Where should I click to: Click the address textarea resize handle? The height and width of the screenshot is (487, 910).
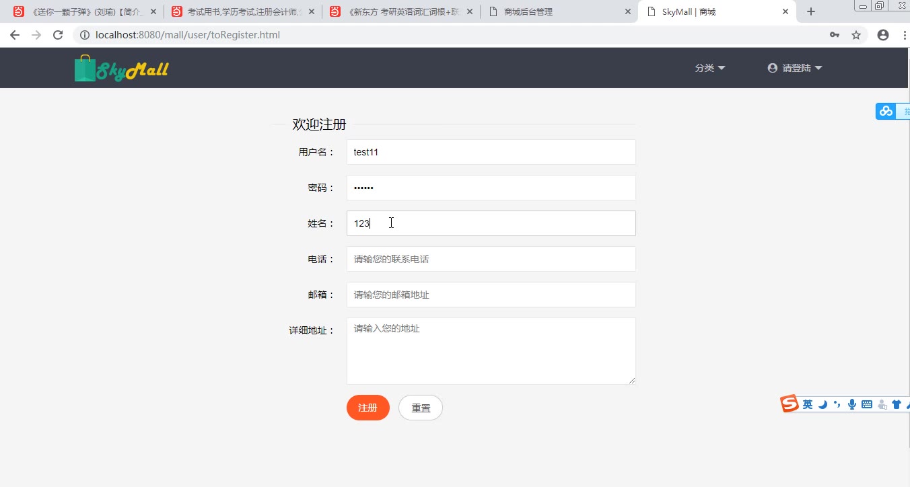632,381
